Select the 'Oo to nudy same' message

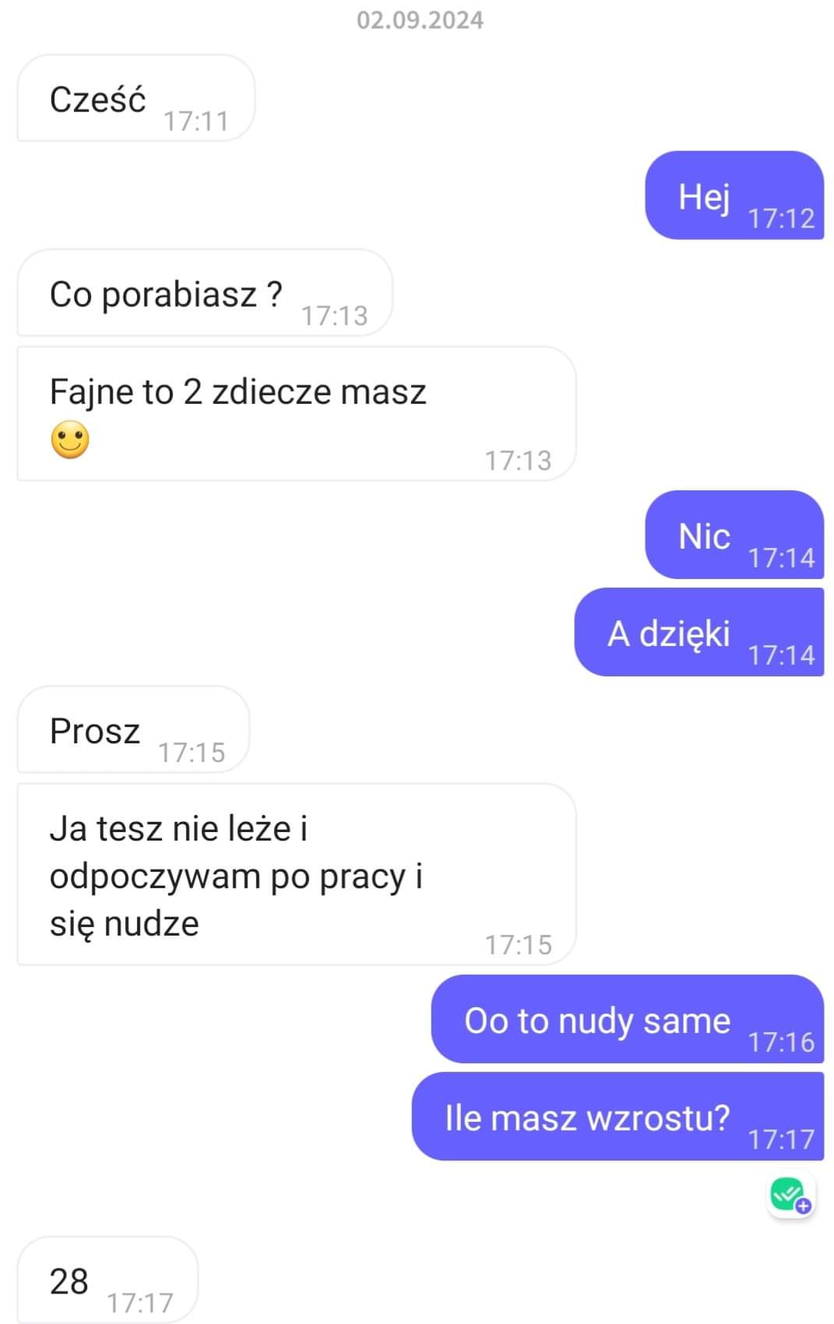(628, 1019)
